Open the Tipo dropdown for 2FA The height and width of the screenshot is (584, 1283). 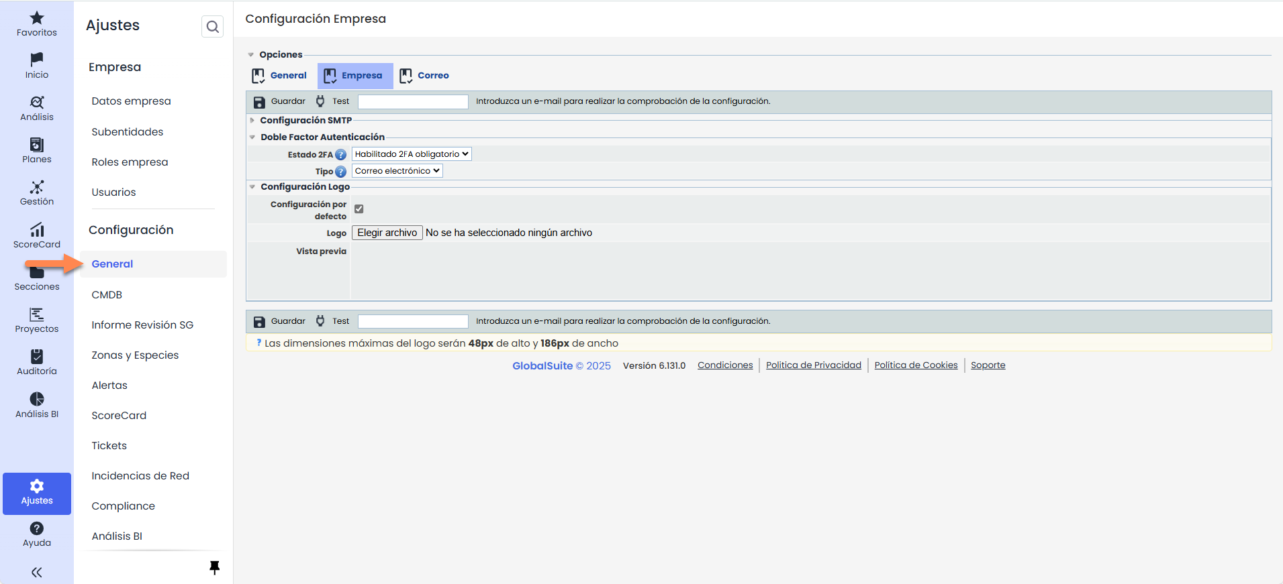pos(397,171)
